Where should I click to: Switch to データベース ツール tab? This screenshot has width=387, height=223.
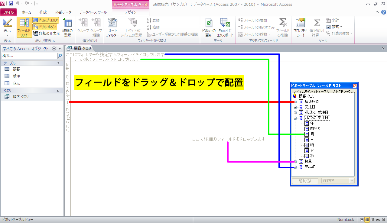click(x=93, y=12)
